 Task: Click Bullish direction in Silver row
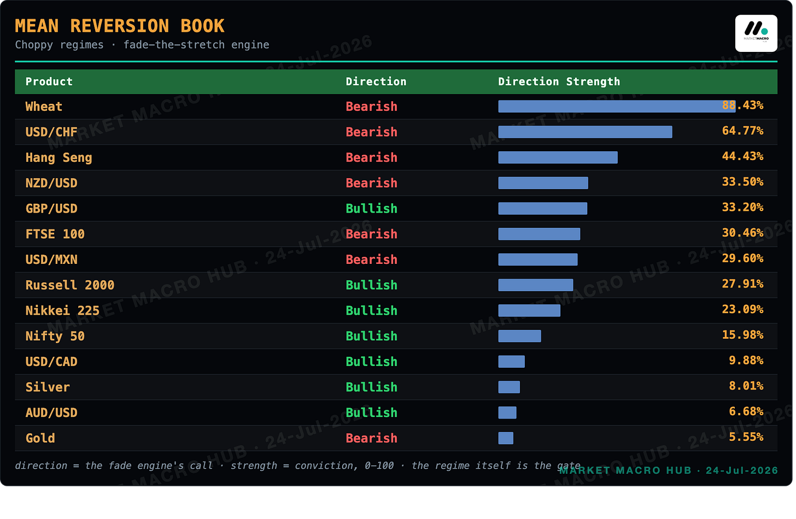(372, 387)
